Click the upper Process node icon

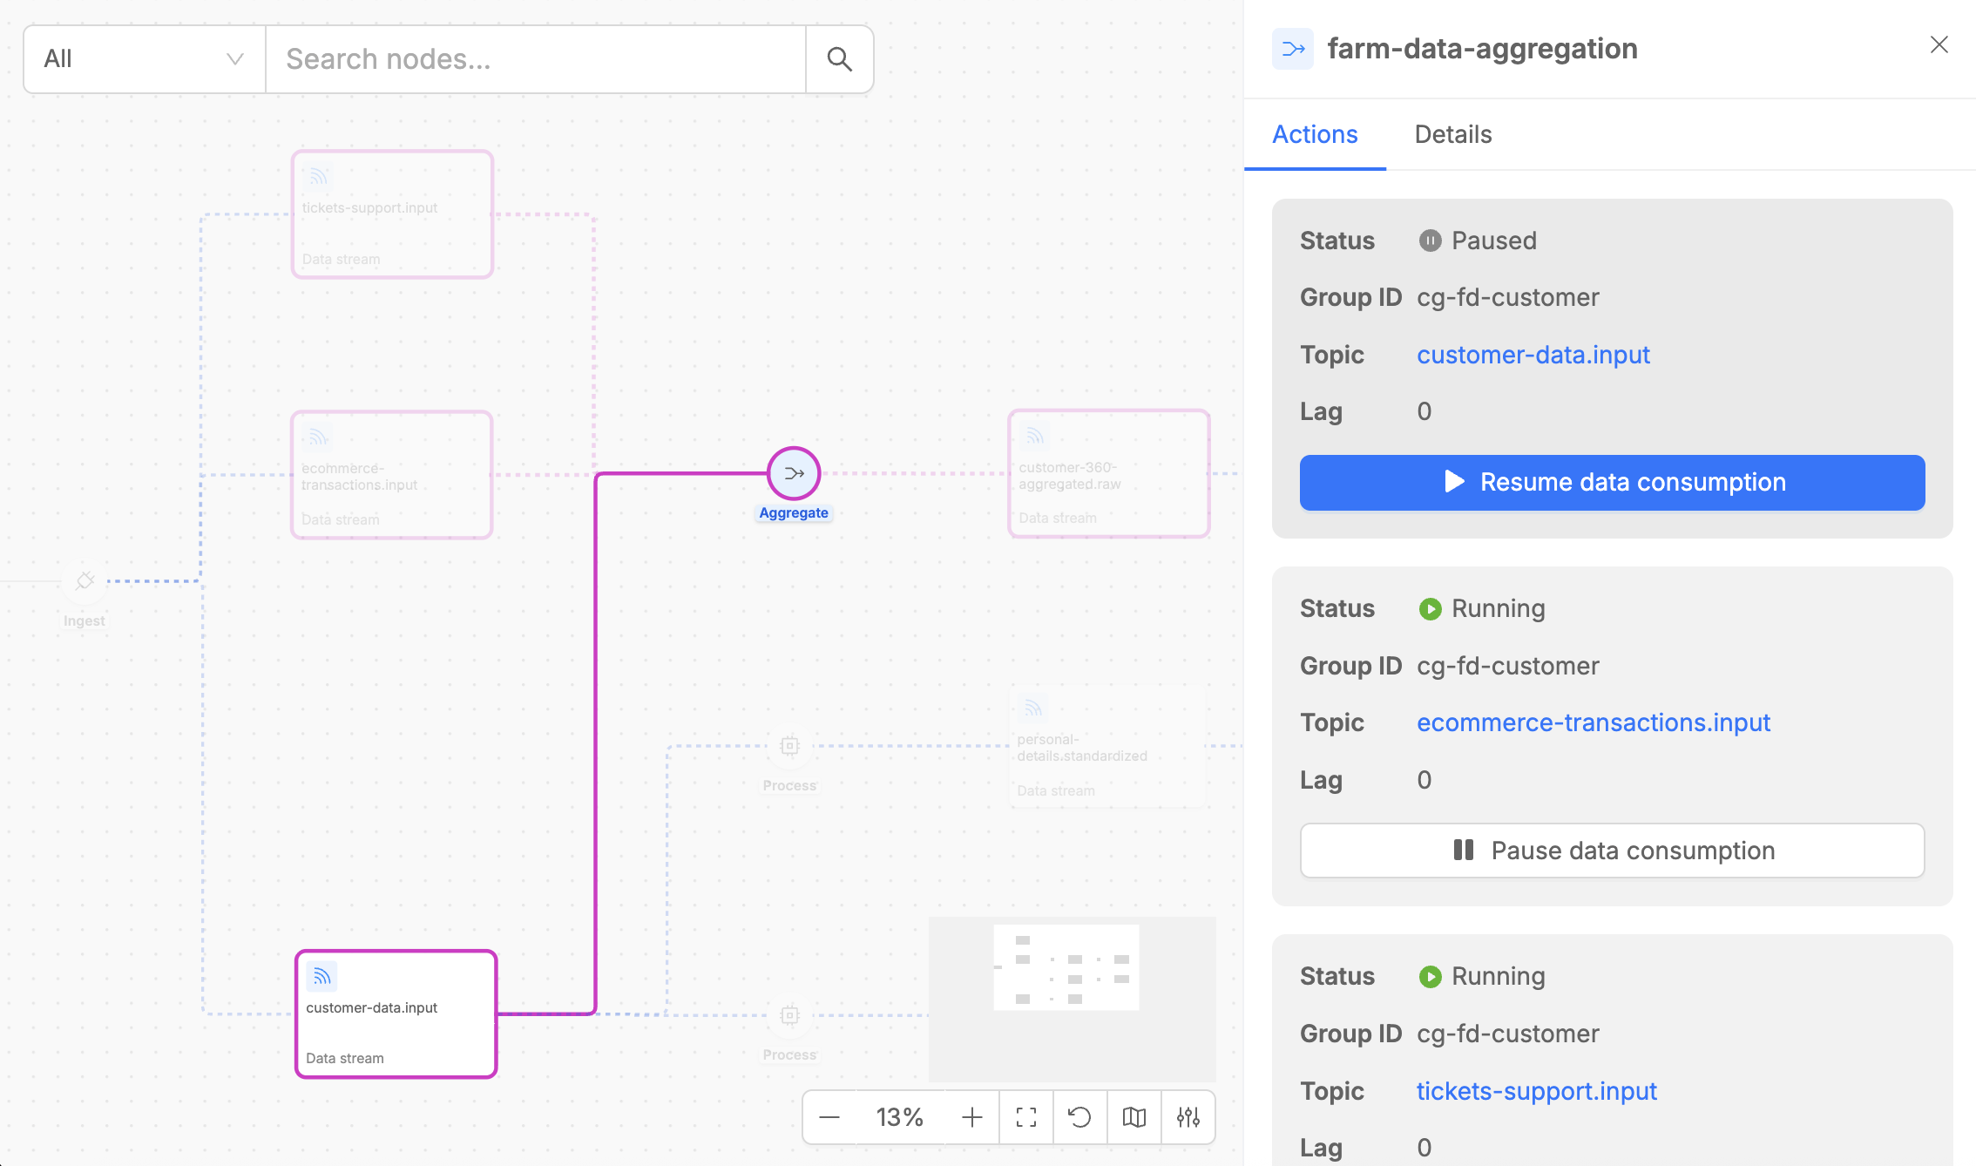tap(789, 746)
